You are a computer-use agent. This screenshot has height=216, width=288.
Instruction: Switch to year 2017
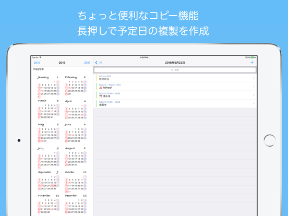[x=87, y=63]
